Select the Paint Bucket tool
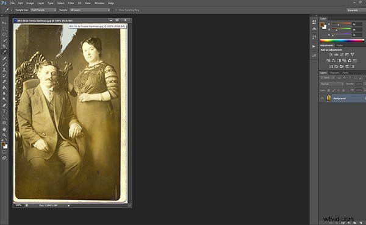This screenshot has height=225, width=366. click(x=4, y=88)
